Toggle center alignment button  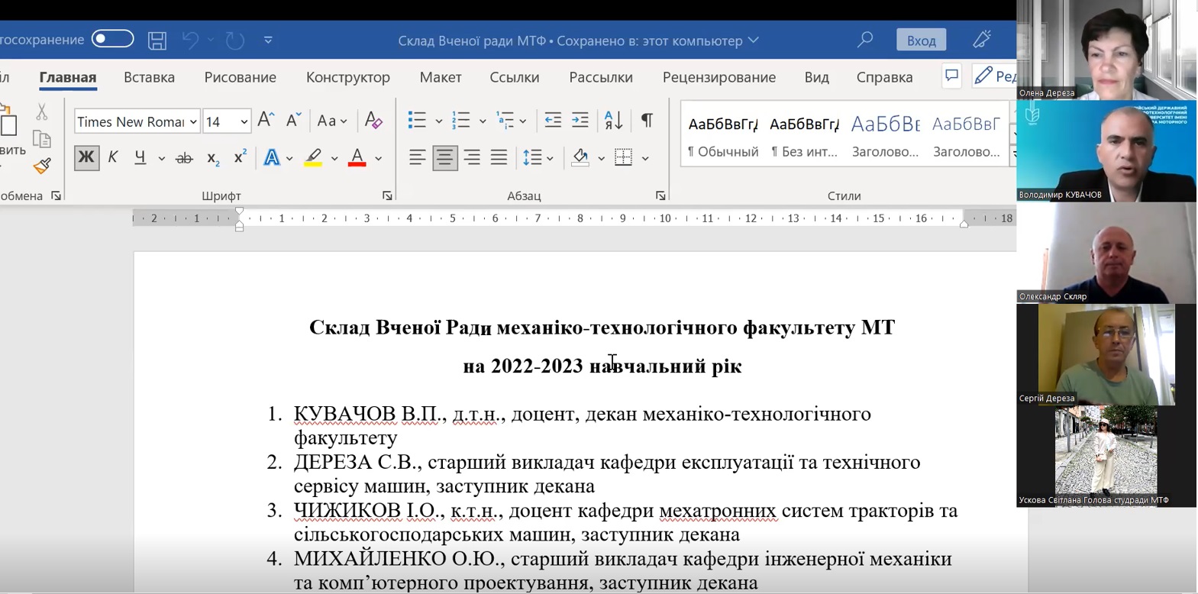pyautogui.click(x=444, y=158)
